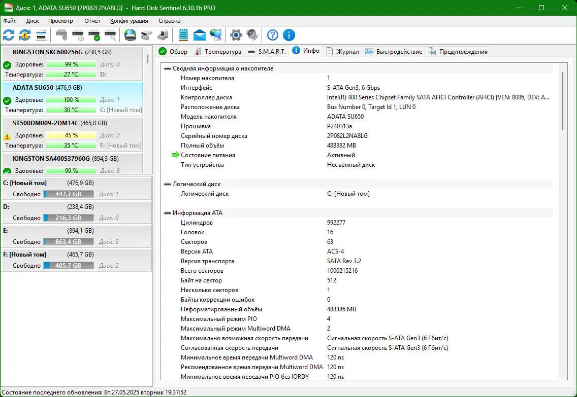Image resolution: width=577 pixels, height=397 pixels.
Task: Switch to the S.M.A.R.T. tab
Action: click(267, 52)
